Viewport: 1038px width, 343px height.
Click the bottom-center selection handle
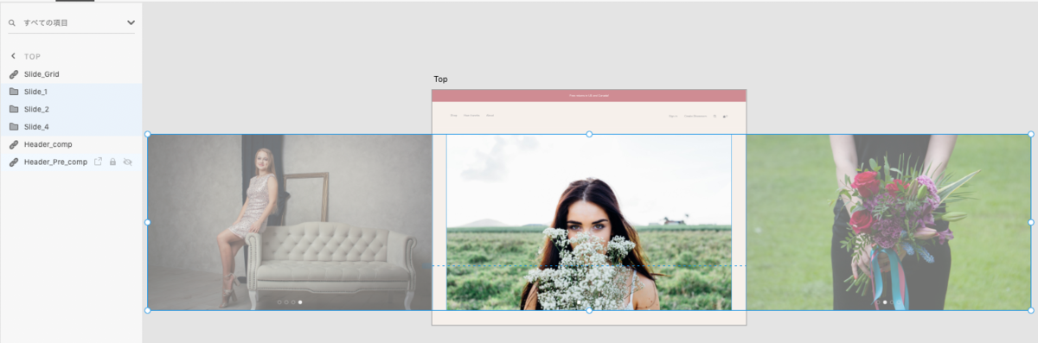[x=589, y=310]
